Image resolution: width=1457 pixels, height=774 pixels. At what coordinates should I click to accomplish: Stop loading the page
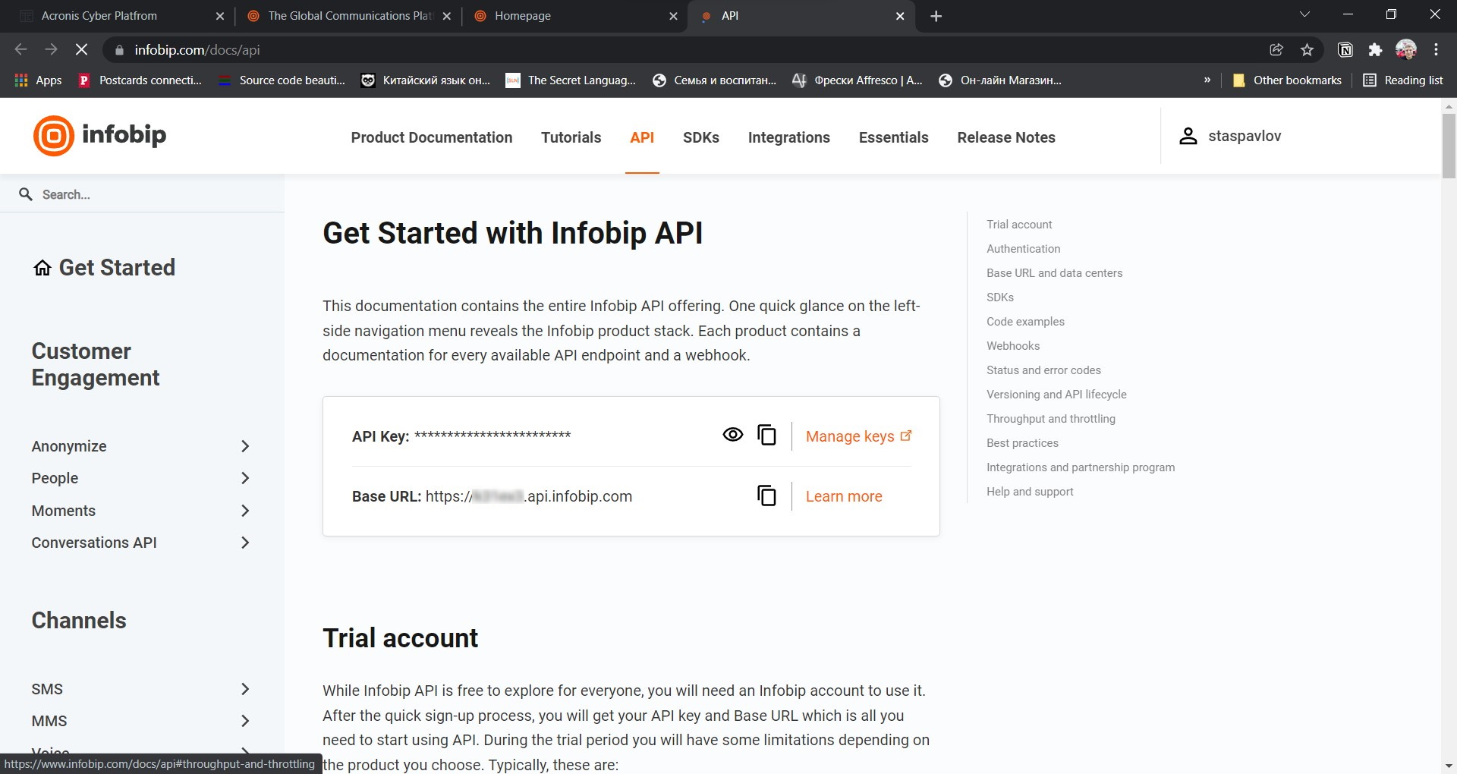[x=81, y=49]
